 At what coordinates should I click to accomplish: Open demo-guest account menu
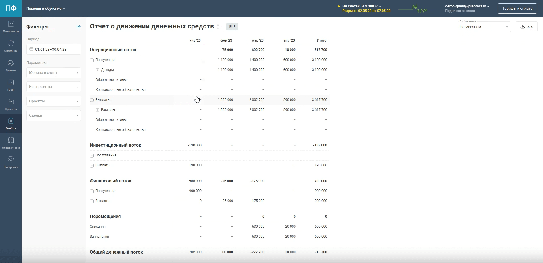pos(467,6)
